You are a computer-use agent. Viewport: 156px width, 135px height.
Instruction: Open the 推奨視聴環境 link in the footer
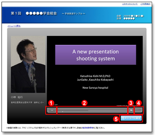(88, 128)
